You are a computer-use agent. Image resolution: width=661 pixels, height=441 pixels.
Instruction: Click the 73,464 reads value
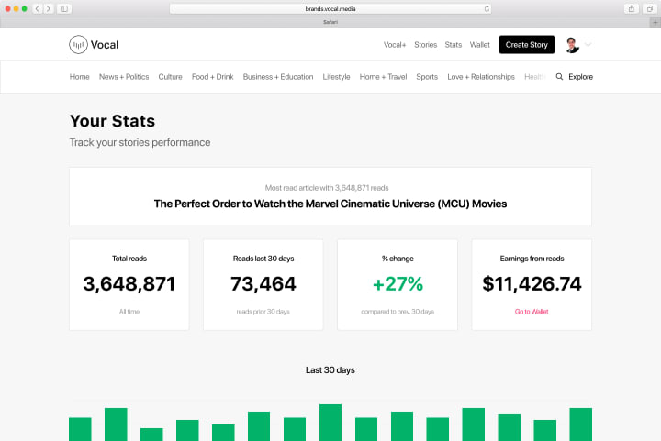(x=263, y=283)
